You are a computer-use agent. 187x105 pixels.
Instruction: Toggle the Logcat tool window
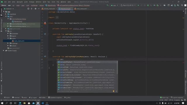tap(33, 97)
